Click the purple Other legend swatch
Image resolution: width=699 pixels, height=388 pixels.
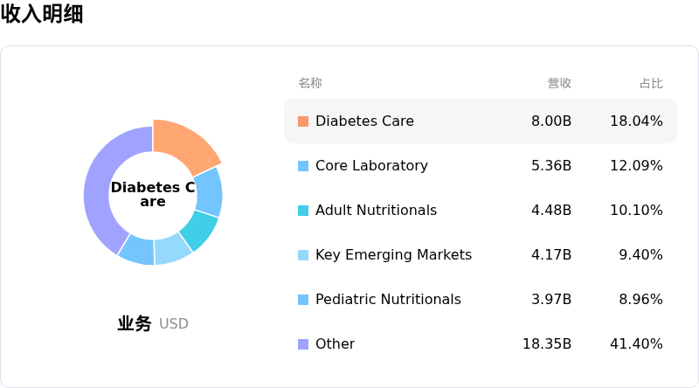coord(303,344)
